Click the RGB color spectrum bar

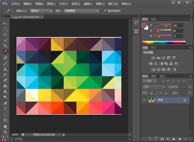[163, 43]
